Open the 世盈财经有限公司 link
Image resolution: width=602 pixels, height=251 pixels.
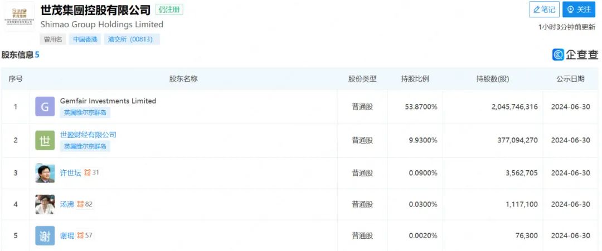click(x=88, y=135)
